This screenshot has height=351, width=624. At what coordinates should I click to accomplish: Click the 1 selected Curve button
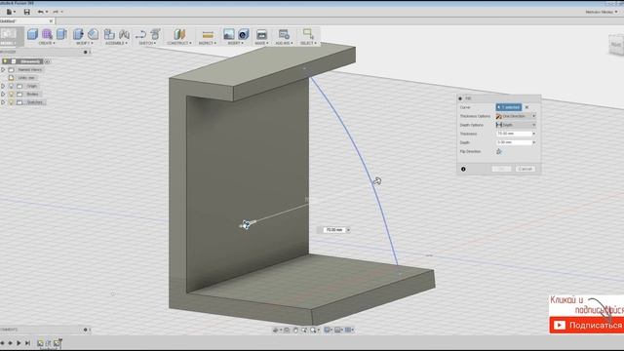[509, 107]
